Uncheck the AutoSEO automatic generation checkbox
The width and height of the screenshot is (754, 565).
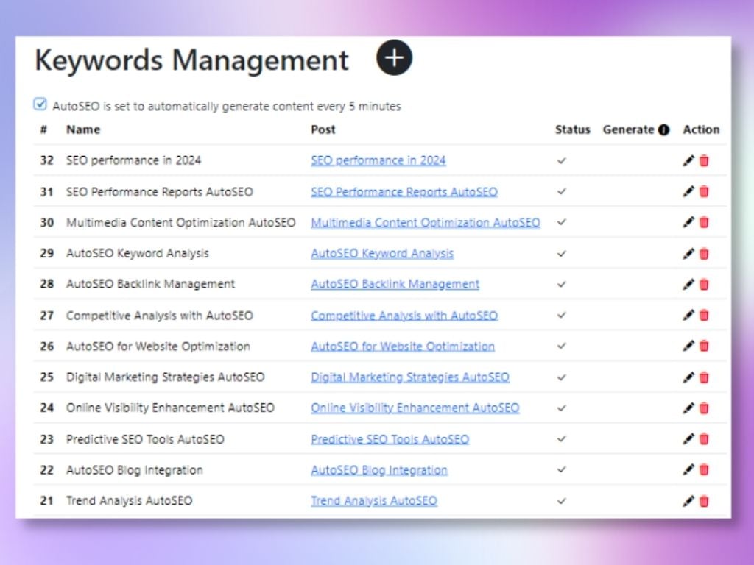point(40,104)
